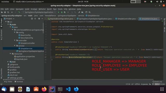
Task: Select keycloak.json file
Action: pos(22,59)
